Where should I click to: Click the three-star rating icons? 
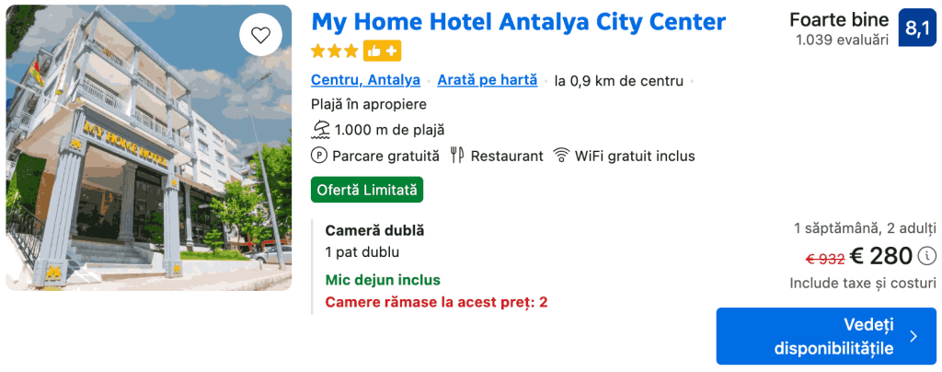[x=334, y=52]
